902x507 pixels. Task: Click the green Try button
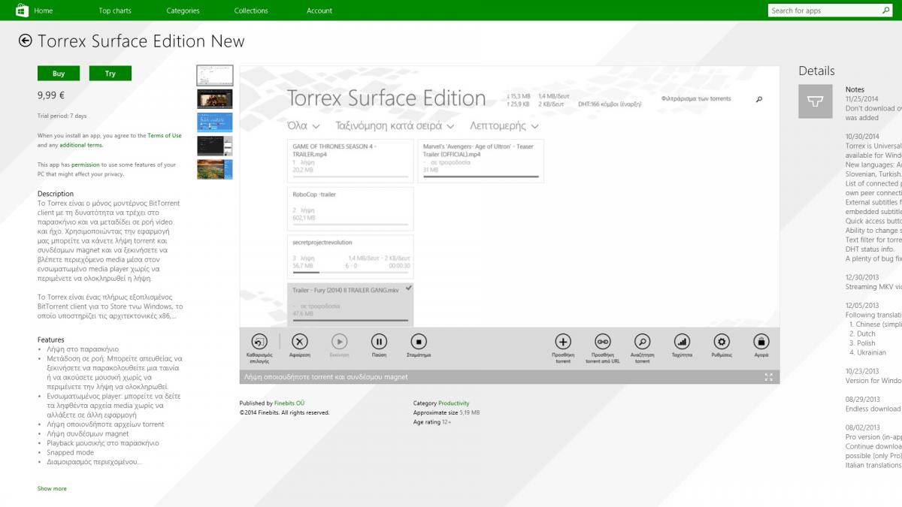(110, 74)
